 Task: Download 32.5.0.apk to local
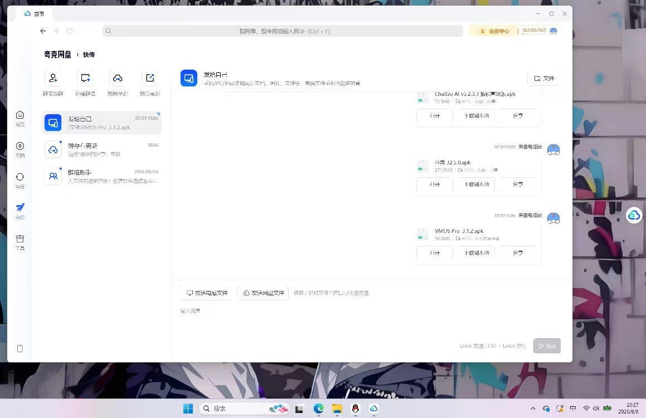pos(477,184)
